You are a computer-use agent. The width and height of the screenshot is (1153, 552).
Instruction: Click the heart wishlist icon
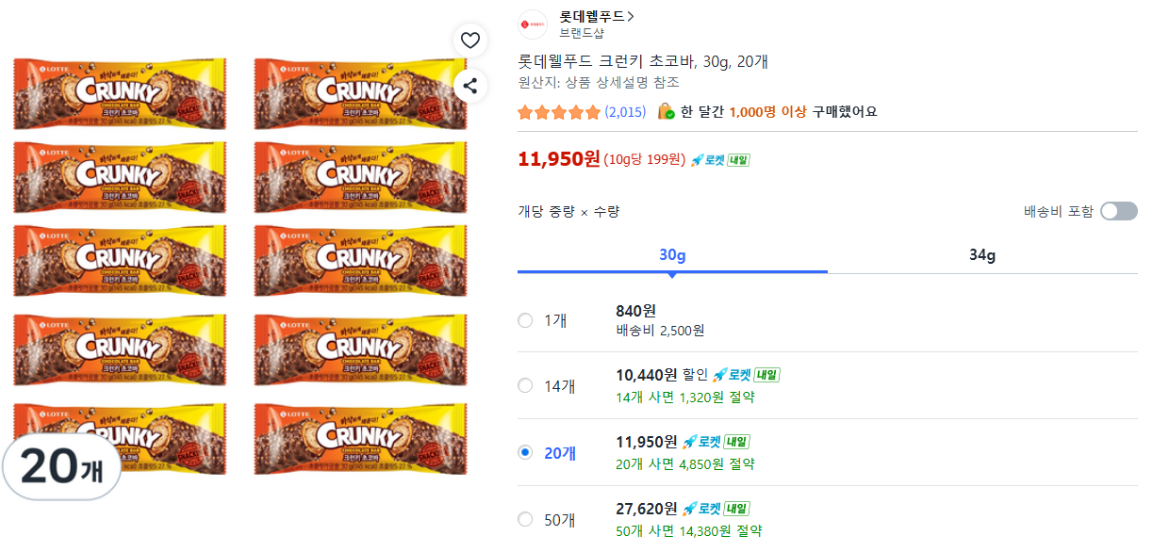pos(469,41)
